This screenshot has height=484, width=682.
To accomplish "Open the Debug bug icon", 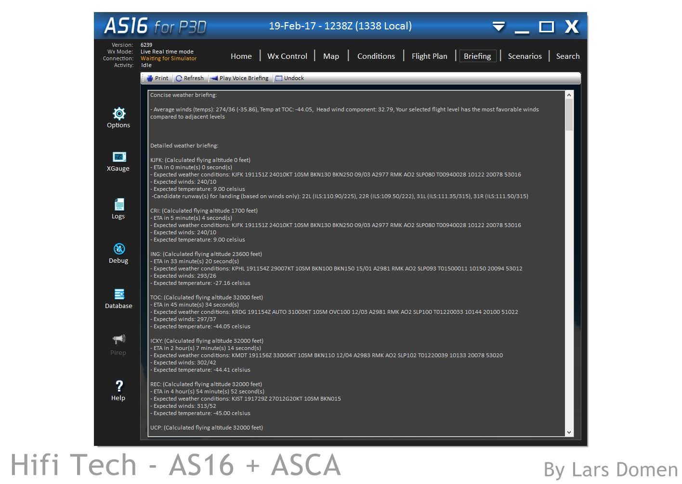I will coord(119,249).
